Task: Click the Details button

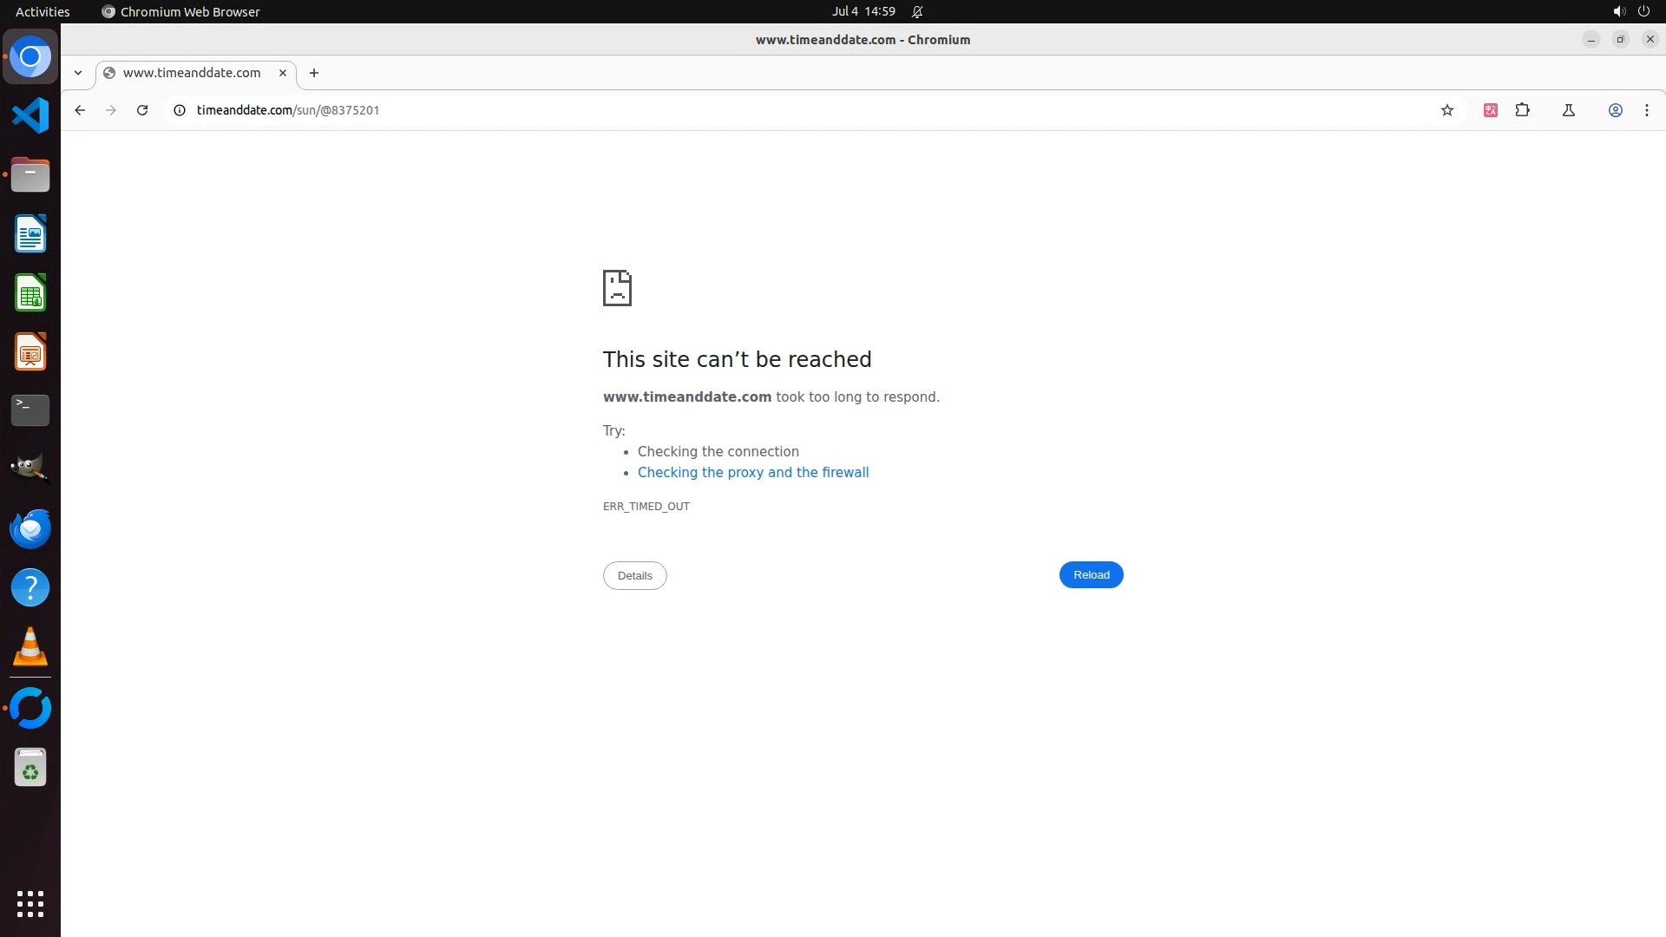Action: (634, 576)
